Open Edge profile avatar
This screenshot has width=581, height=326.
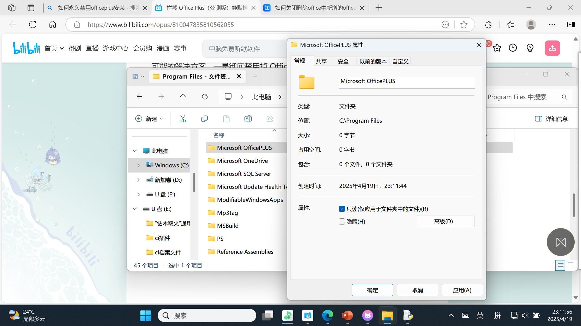531,24
